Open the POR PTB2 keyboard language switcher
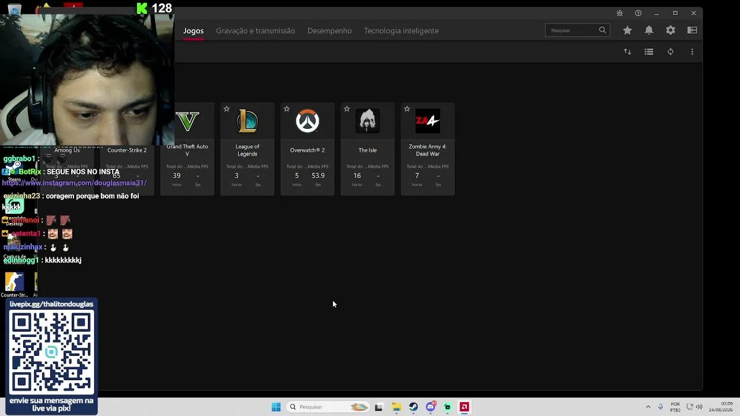This screenshot has height=416, width=740. pyautogui.click(x=675, y=407)
